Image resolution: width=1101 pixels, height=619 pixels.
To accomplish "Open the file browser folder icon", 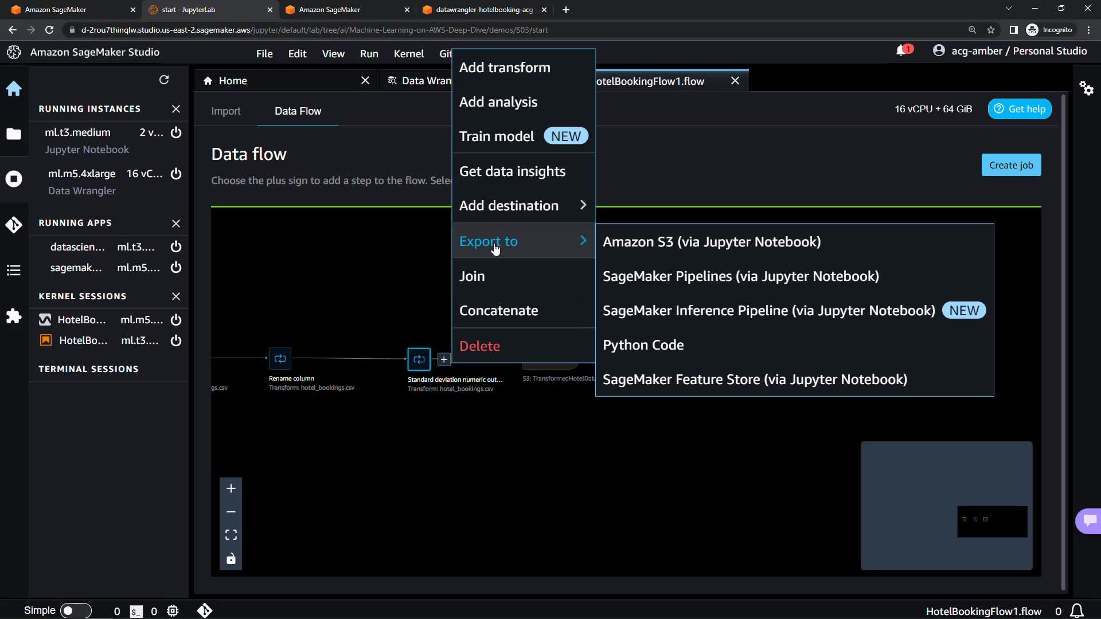I will coord(14,134).
